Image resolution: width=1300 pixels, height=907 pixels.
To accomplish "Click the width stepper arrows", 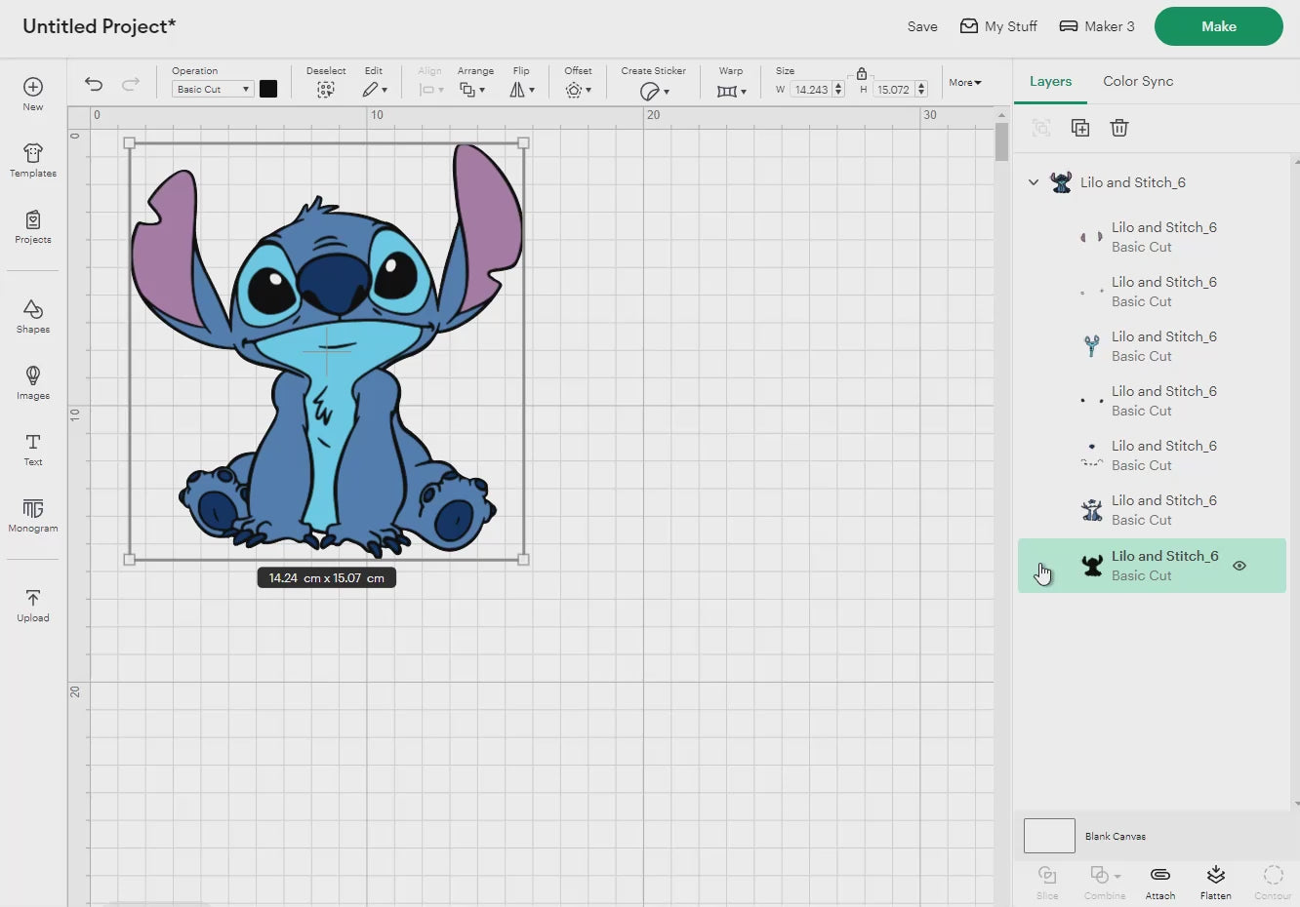I will pos(837,90).
